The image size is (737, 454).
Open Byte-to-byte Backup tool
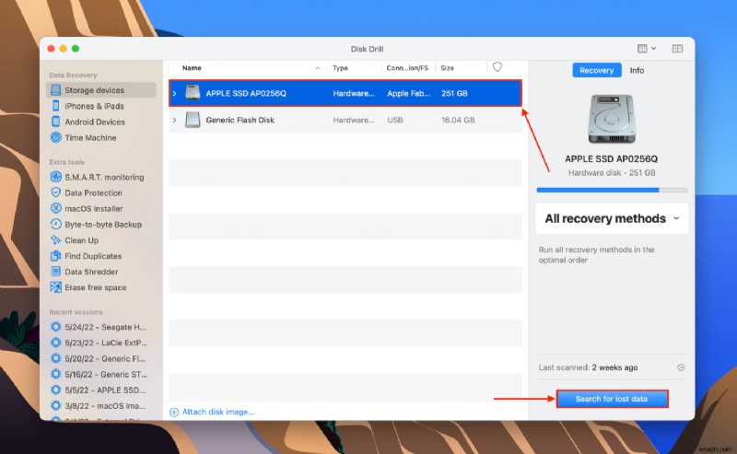point(103,224)
